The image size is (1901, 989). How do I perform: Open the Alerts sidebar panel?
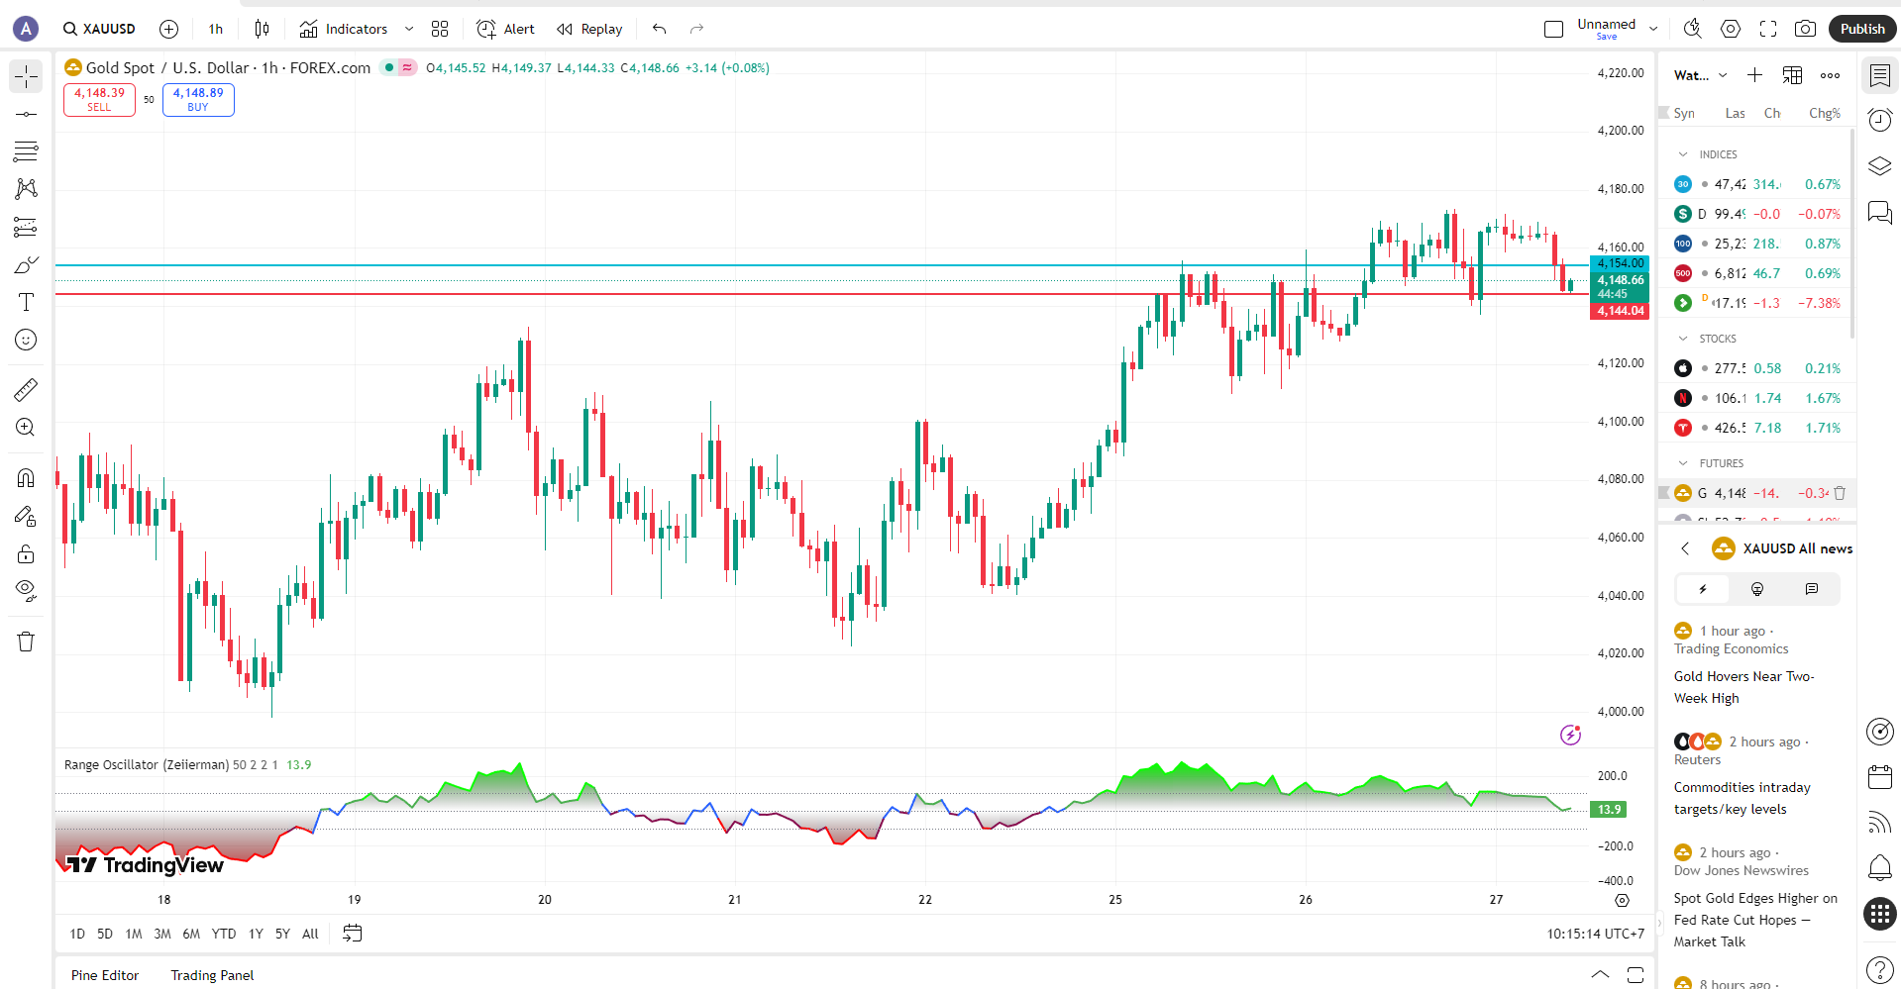pyautogui.click(x=1880, y=121)
